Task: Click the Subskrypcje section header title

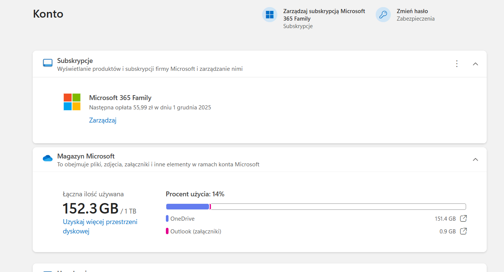Action: click(75, 61)
